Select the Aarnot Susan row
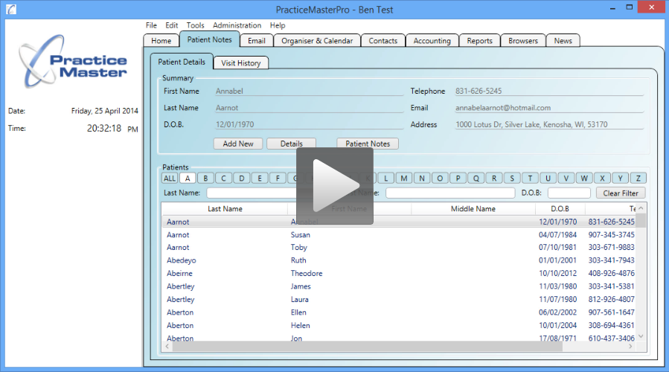This screenshot has width=669, height=372. [x=399, y=234]
